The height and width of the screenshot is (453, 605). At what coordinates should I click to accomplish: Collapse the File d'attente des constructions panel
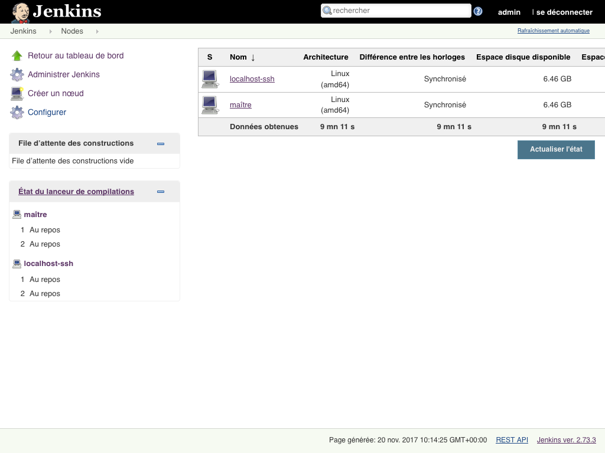[161, 143]
